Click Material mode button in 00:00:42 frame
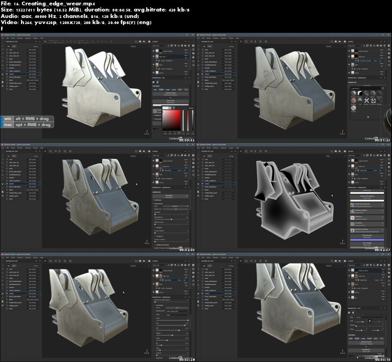 tap(170, 94)
